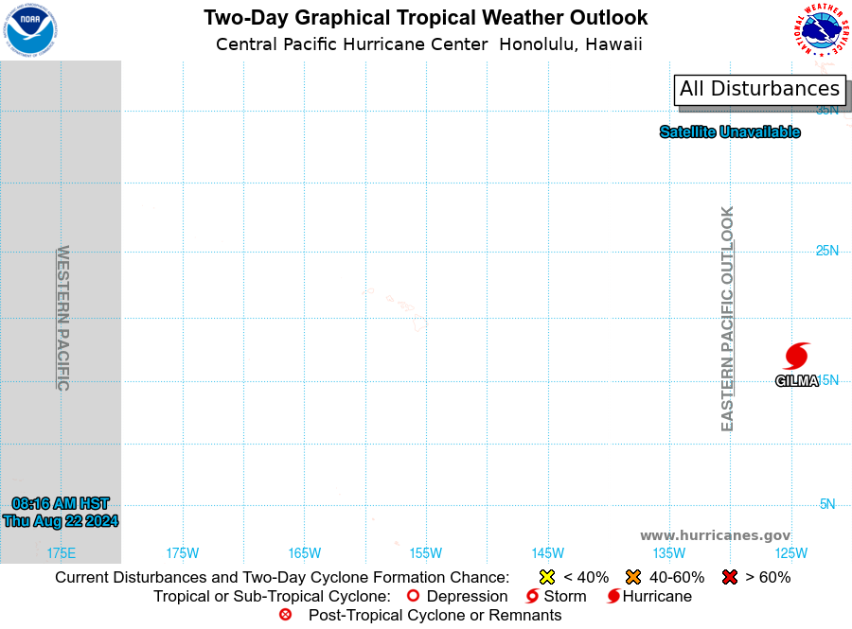Click the orange X 40-60% legend icon
This screenshot has height=629, width=852.
click(x=633, y=577)
